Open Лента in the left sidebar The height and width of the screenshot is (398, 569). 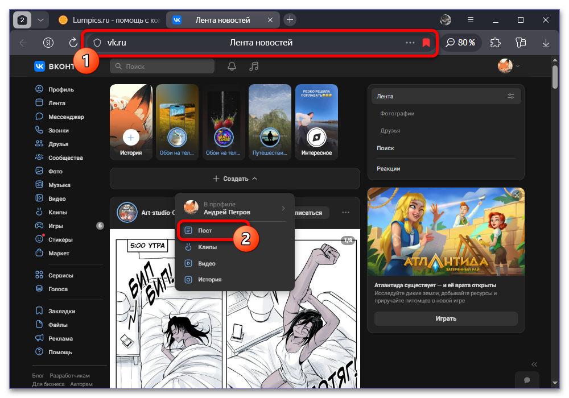pyautogui.click(x=50, y=103)
